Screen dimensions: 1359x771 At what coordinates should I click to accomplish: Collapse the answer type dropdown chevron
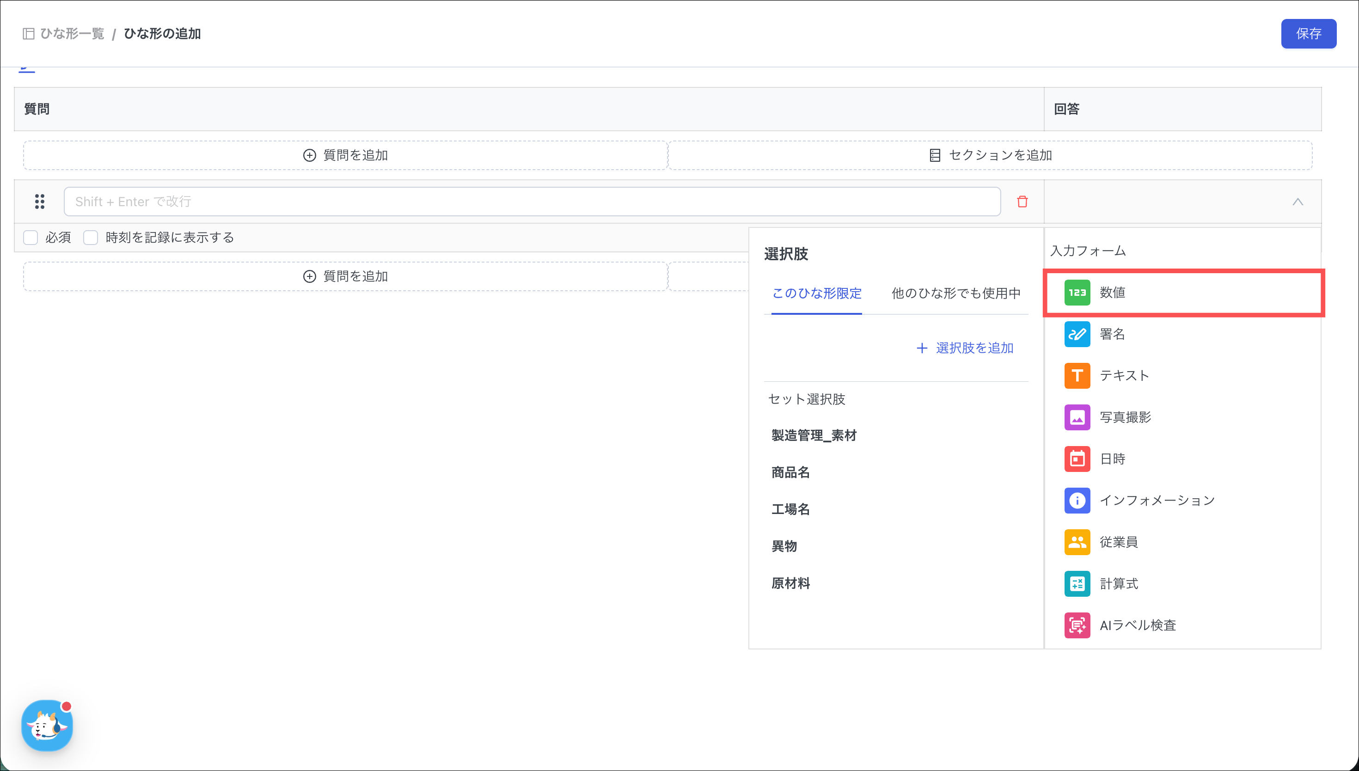pos(1297,202)
